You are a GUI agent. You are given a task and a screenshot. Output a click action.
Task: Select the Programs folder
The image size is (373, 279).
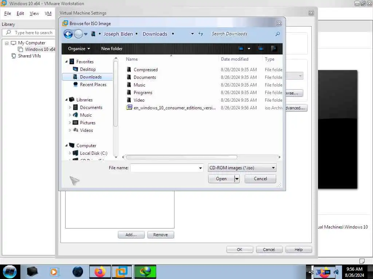coord(143,93)
